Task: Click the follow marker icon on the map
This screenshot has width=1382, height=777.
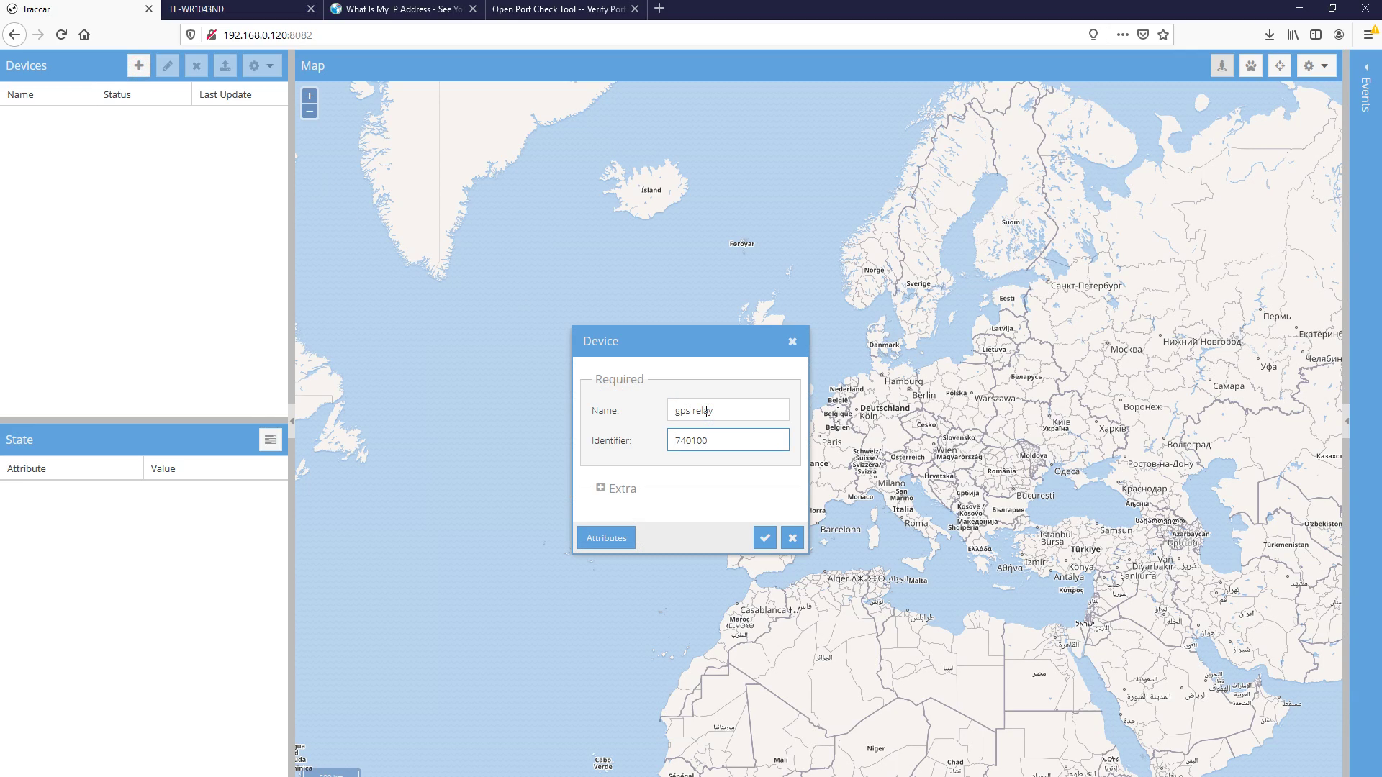Action: [1222, 65]
